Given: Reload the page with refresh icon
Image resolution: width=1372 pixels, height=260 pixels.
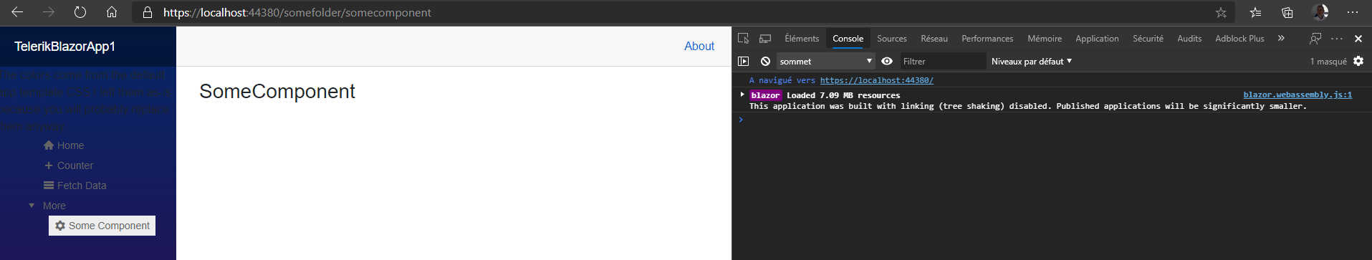Looking at the screenshot, I should coord(80,12).
